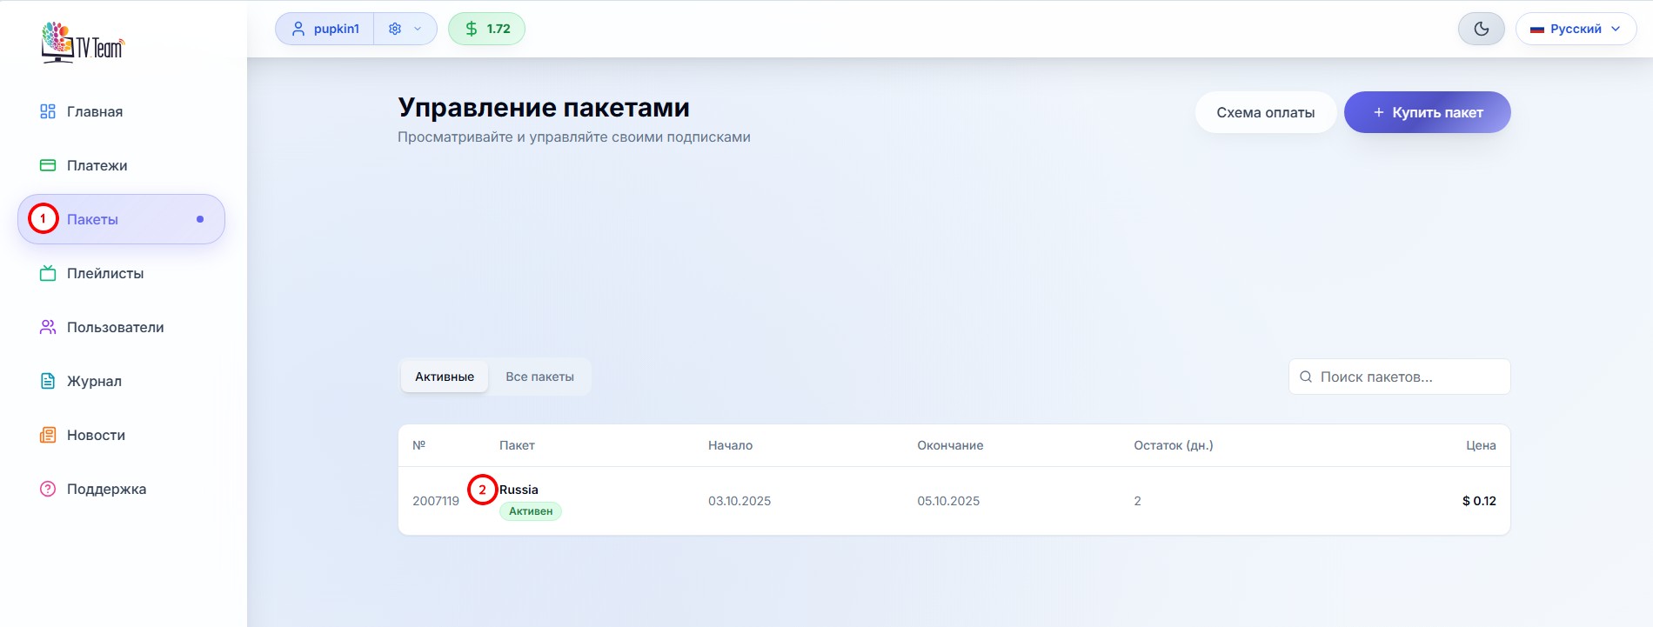Select the Активные tab

point(444,377)
